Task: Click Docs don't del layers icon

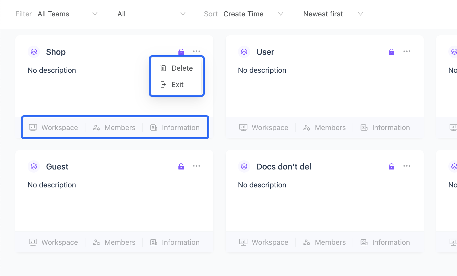Action: click(x=244, y=166)
